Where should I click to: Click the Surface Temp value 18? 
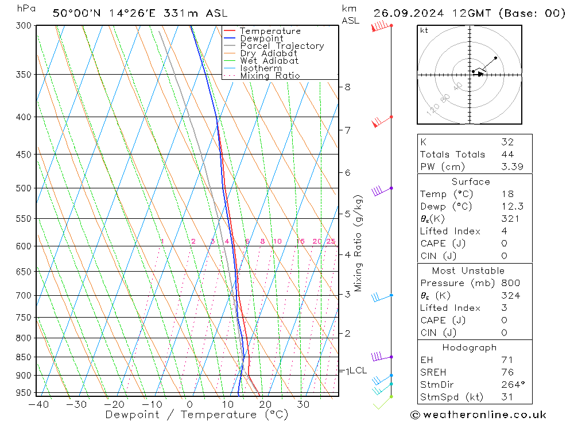click(507, 194)
